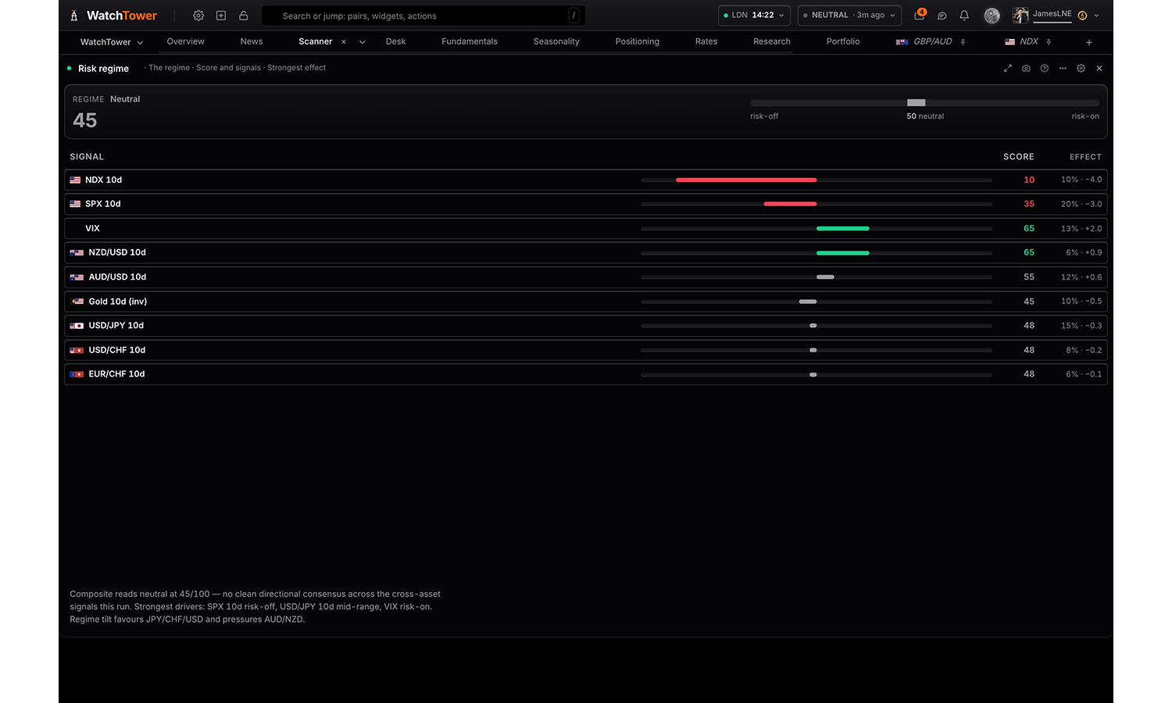
Task: Expand the Scanner tab chevron menu
Action: [x=363, y=42]
